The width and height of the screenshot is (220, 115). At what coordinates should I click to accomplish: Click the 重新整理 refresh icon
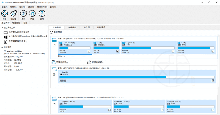(x=51, y=32)
